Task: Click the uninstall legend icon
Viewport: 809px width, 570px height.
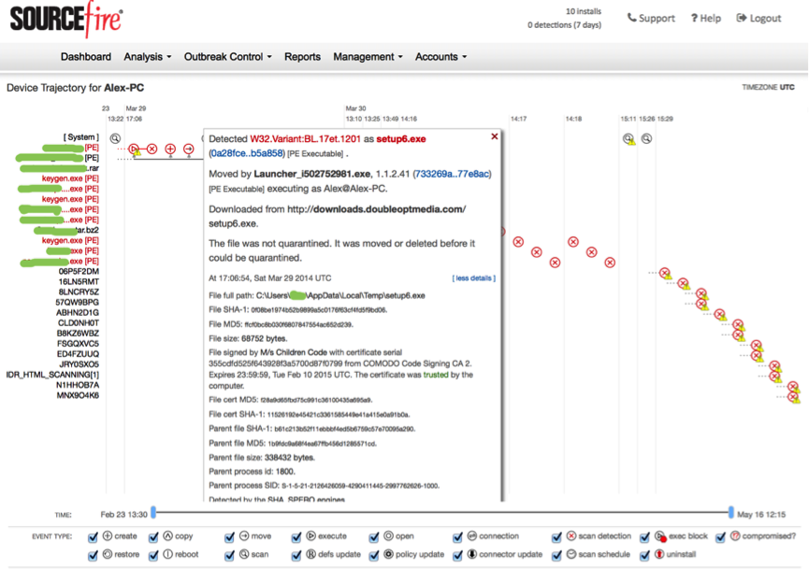Action: 659,554
